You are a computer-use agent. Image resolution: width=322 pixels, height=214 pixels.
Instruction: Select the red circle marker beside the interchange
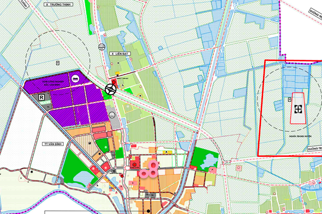click(x=114, y=82)
